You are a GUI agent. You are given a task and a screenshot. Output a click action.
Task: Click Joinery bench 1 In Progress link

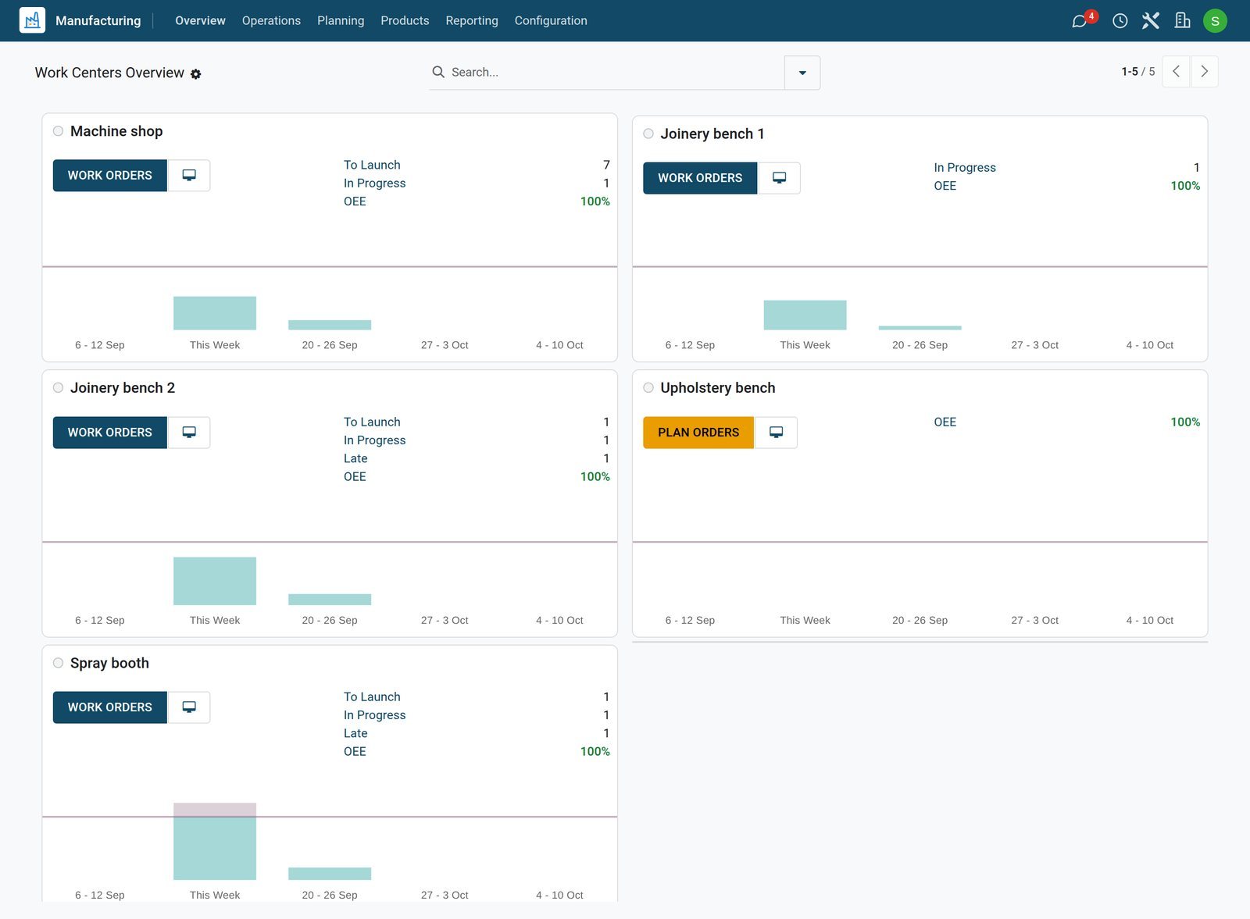pos(965,168)
